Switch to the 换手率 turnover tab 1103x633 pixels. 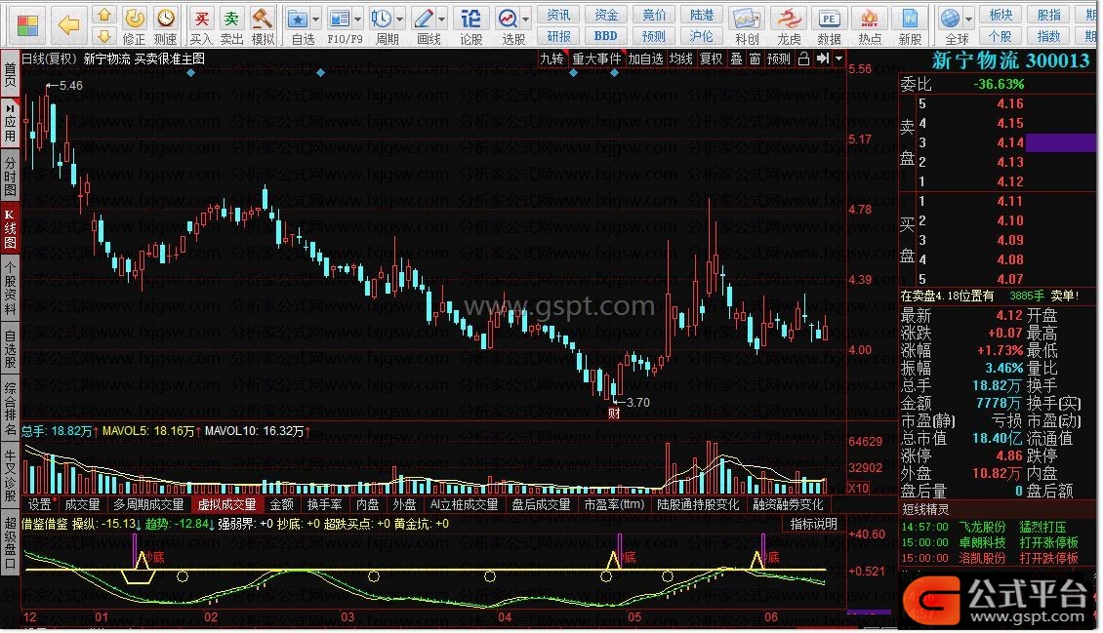click(324, 504)
